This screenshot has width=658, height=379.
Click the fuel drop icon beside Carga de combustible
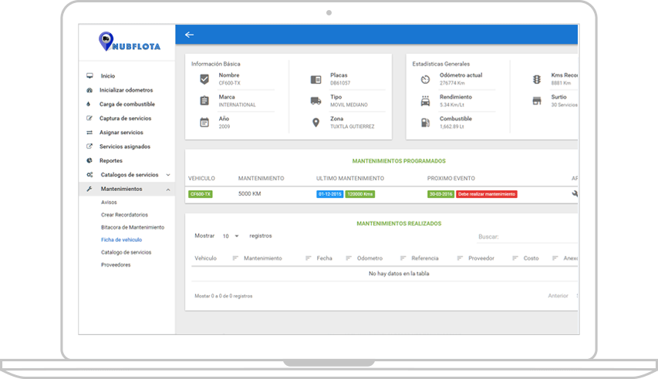tap(89, 104)
